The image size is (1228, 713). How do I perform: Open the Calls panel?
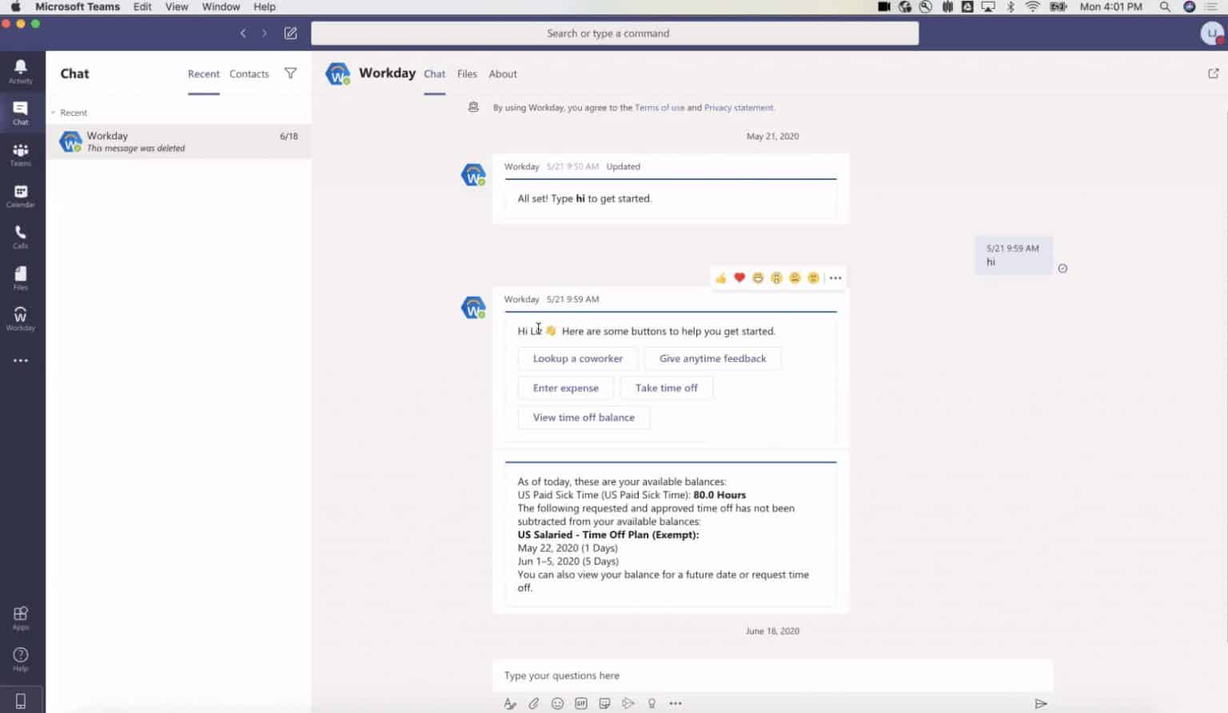22,234
